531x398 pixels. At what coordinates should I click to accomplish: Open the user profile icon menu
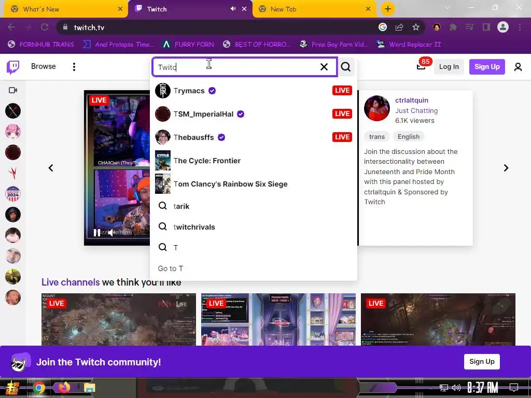(x=518, y=67)
